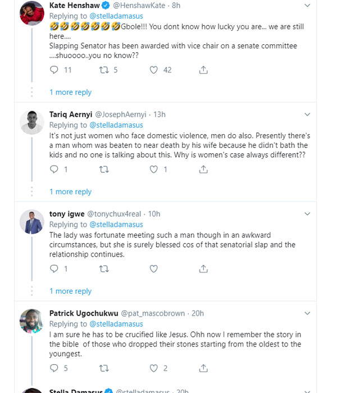Open @HenshawKate profile handle
Image resolution: width=337 pixels, height=393 pixels.
[139, 5]
